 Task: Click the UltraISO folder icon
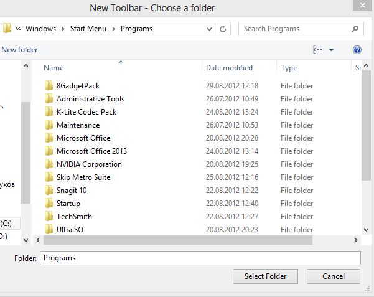pyautogui.click(x=49, y=230)
